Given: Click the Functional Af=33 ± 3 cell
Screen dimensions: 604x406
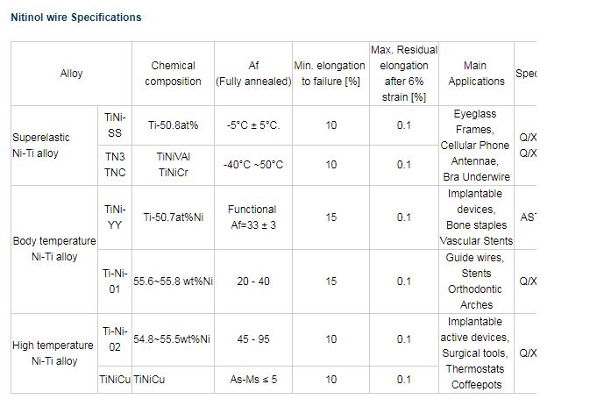Looking at the screenshot, I should (x=253, y=217).
